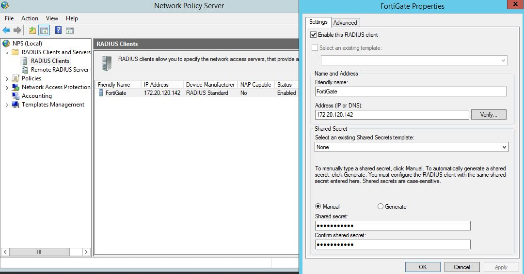The width and height of the screenshot is (524, 274).
Task: Open the View menu
Action: pos(52,18)
